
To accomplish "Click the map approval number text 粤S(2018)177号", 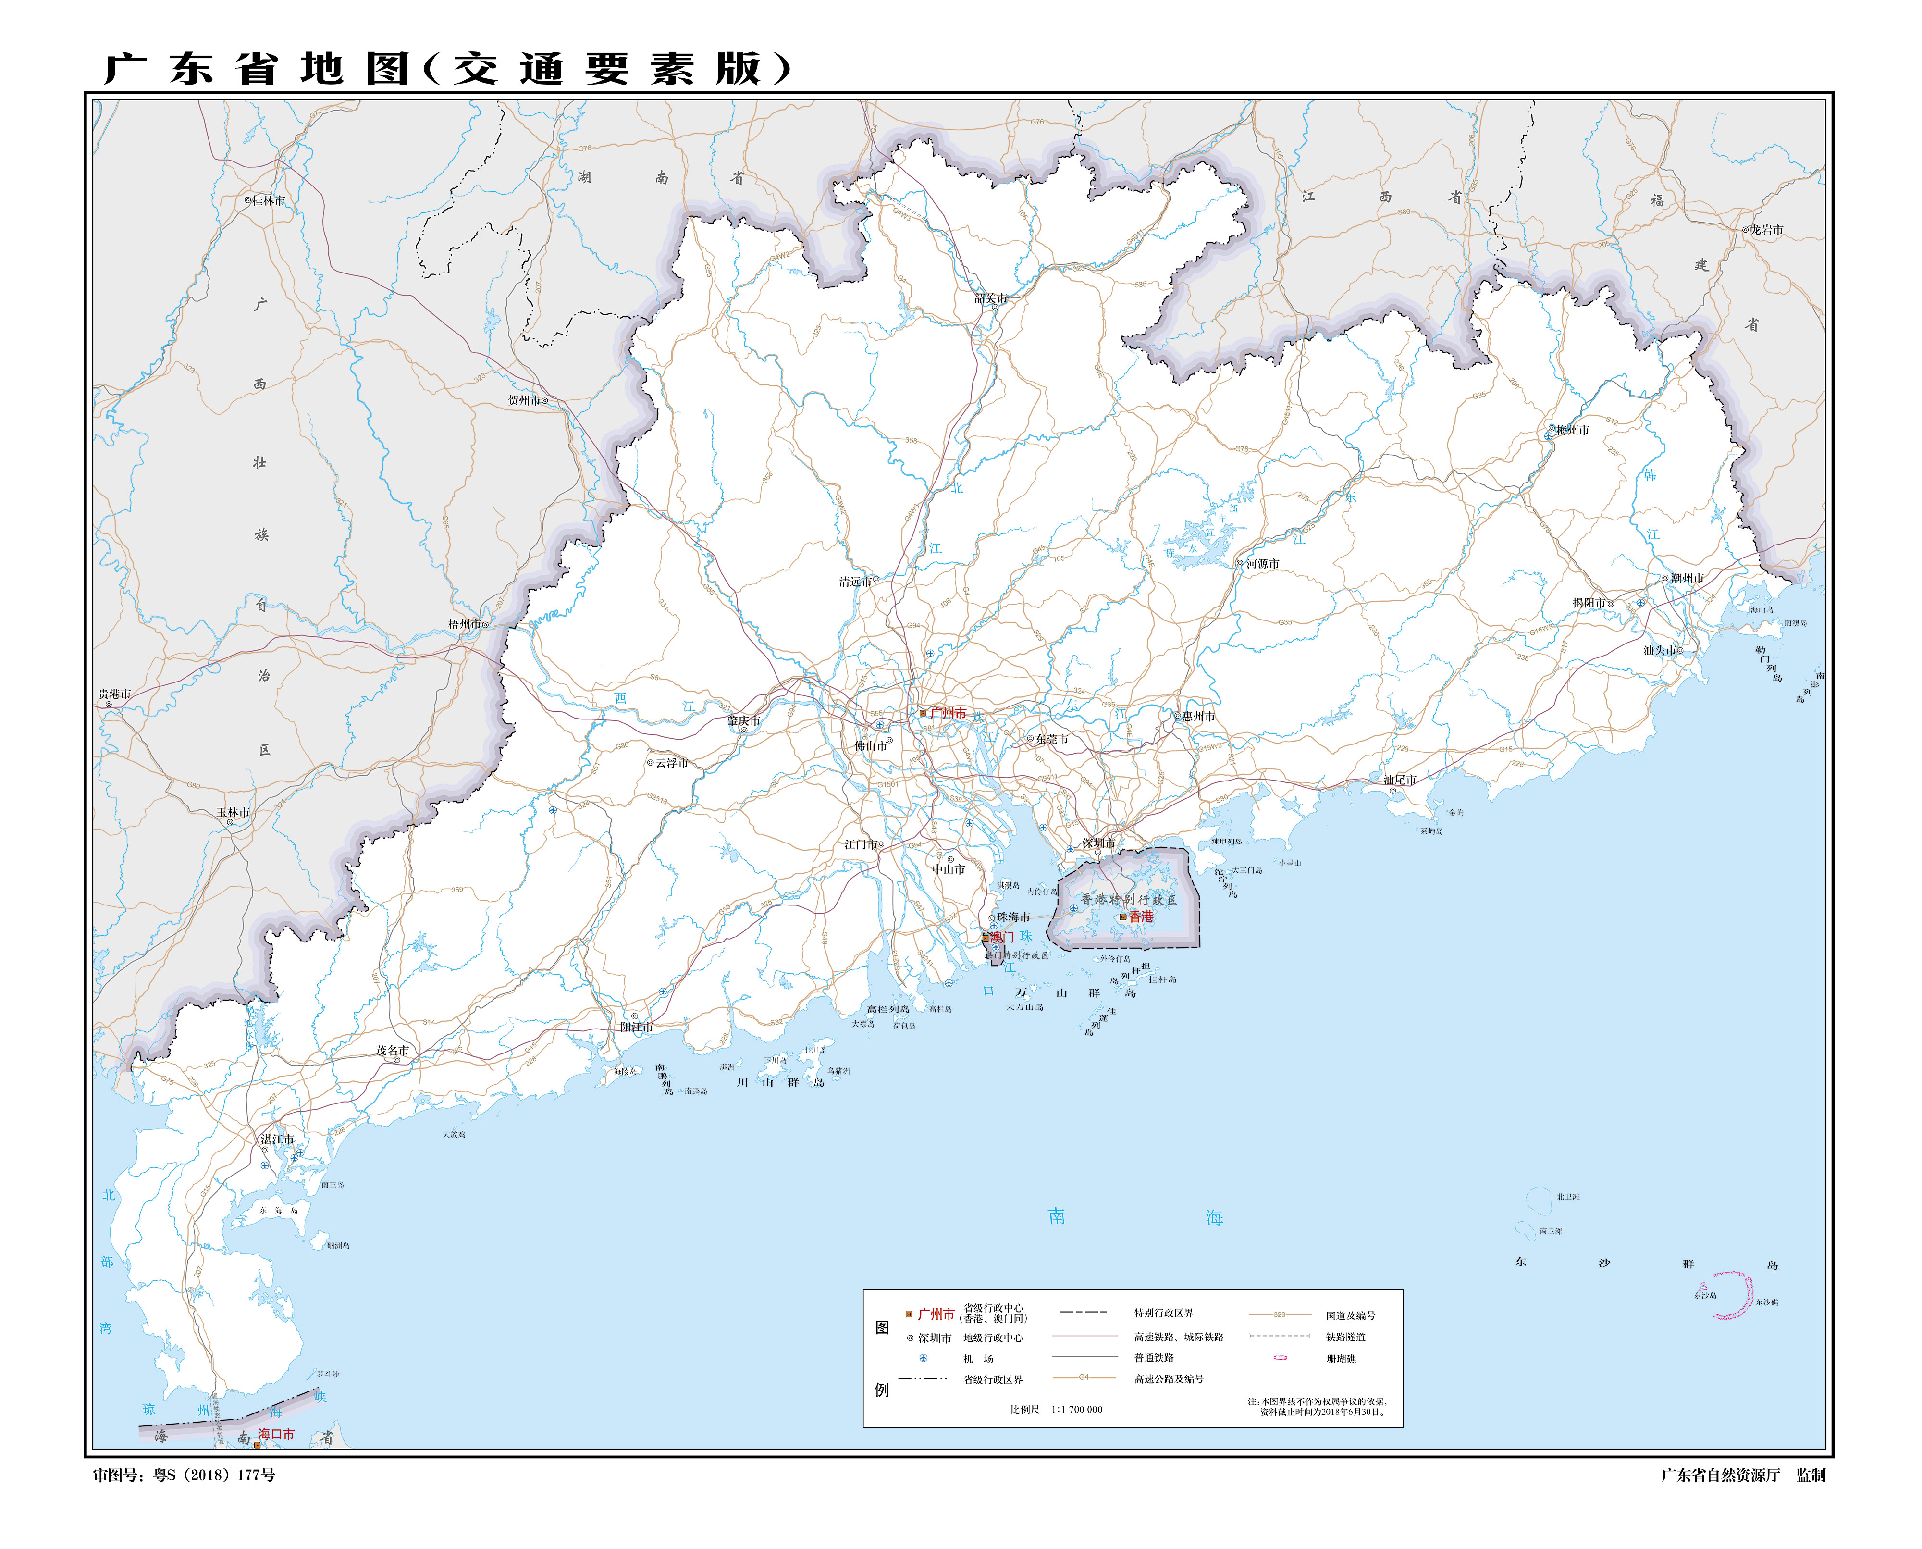I will 214,1475.
